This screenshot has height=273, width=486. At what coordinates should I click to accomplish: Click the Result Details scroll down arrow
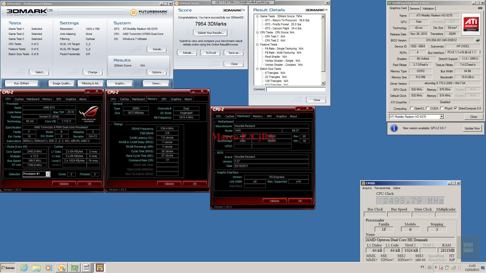323,83
